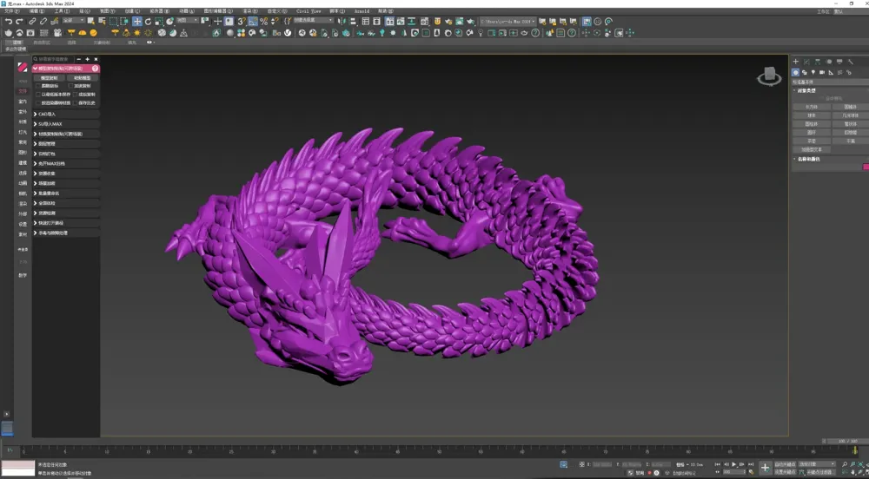This screenshot has width=869, height=479.
Task: Click the large plus Set Key button
Action: pos(766,468)
